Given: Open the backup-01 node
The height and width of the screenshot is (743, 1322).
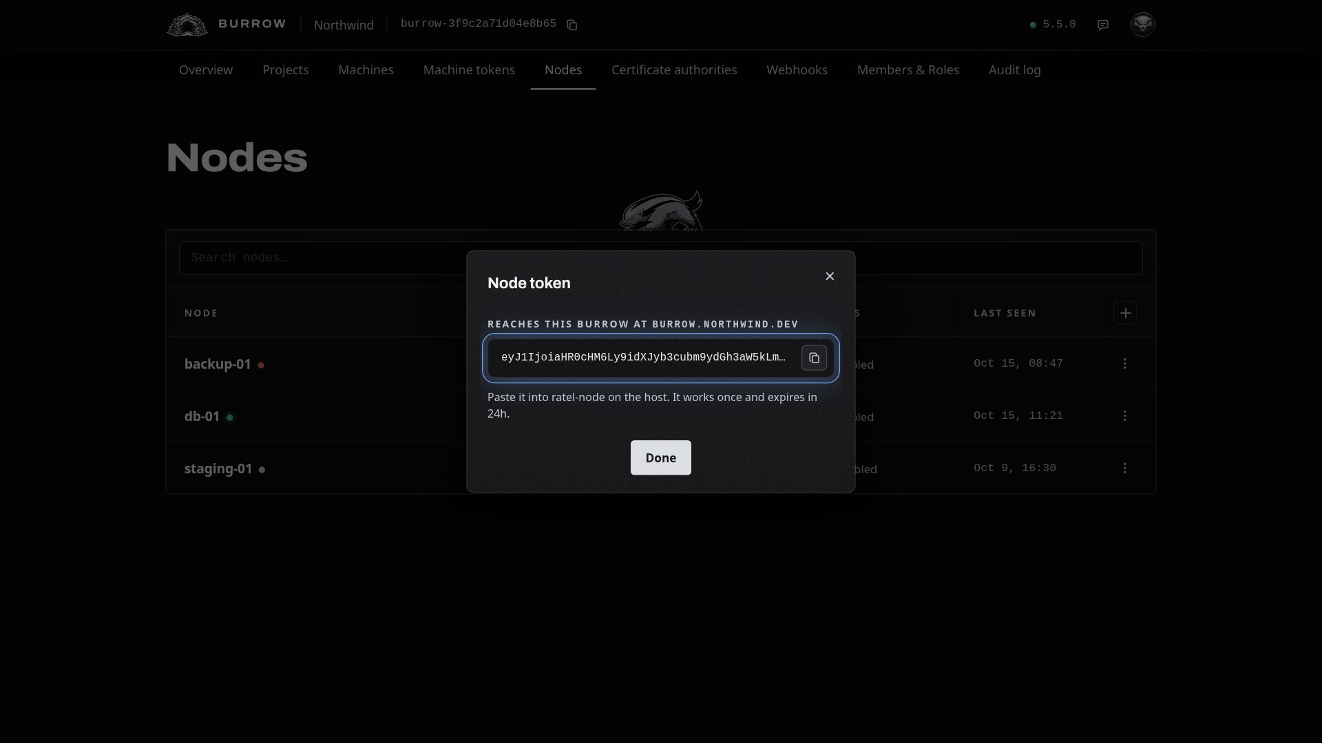Looking at the screenshot, I should pos(218,364).
